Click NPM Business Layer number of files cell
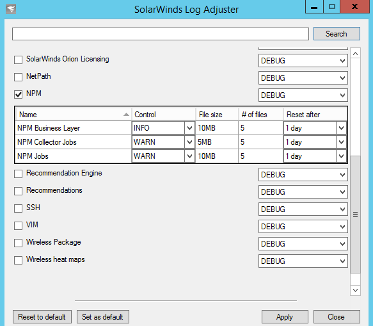Image resolution: width=373 pixels, height=326 pixels. coord(261,128)
